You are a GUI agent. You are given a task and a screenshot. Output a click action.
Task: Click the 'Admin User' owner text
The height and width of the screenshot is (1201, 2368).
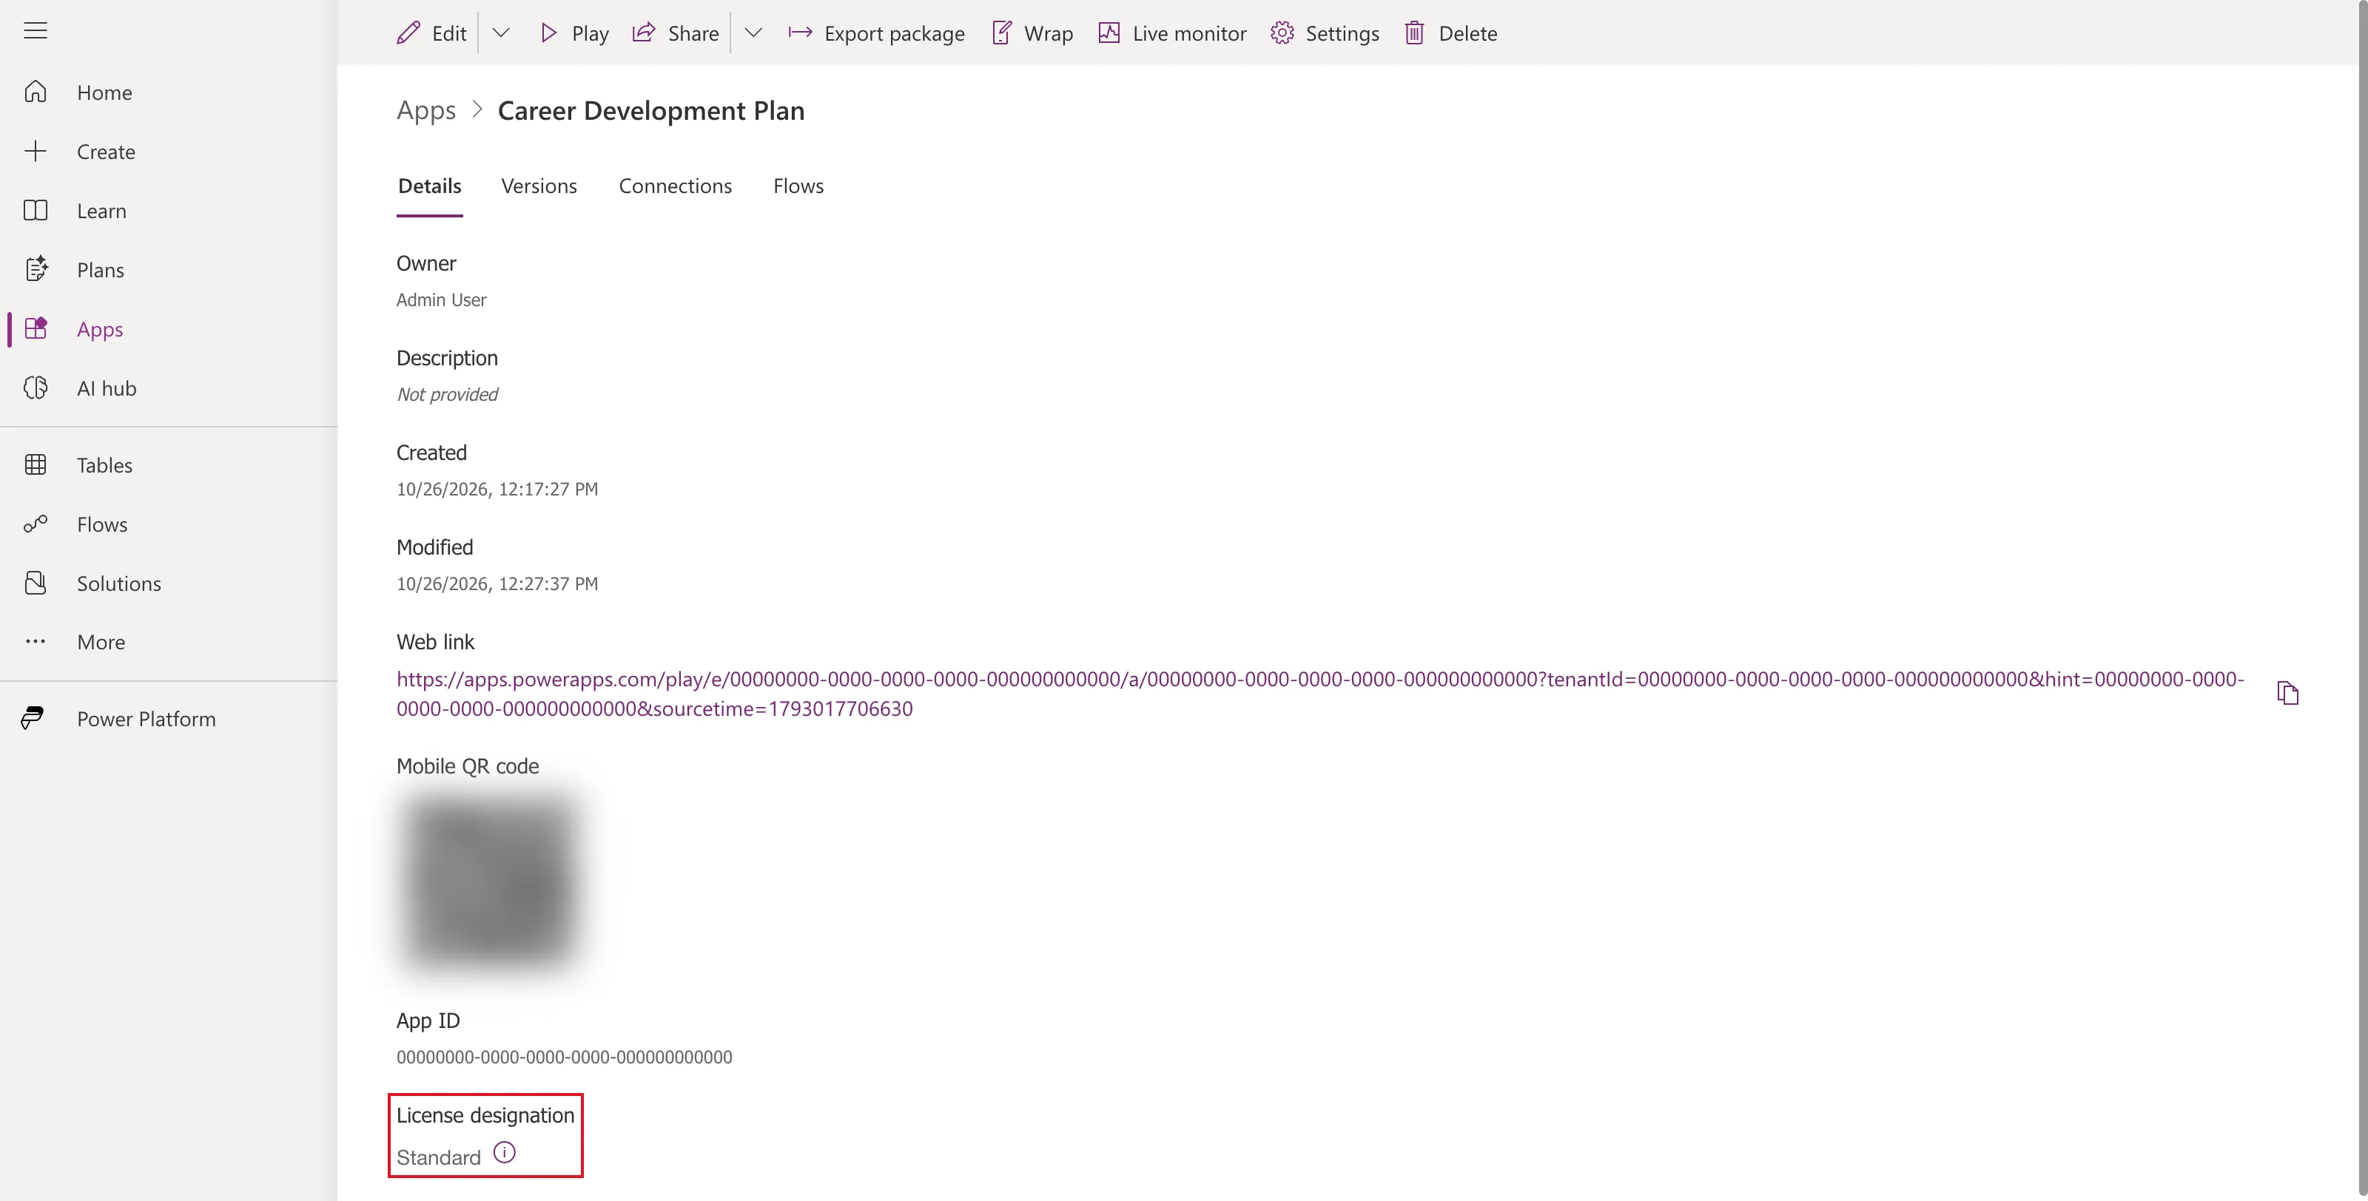441,300
